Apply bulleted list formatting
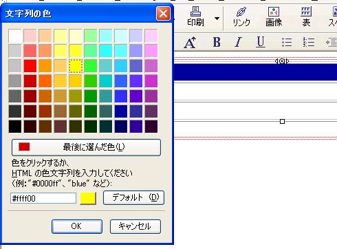 pyautogui.click(x=287, y=42)
